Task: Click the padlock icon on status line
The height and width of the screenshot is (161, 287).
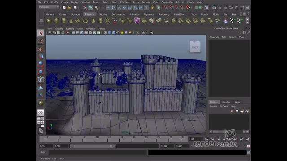Action: click(x=152, y=8)
